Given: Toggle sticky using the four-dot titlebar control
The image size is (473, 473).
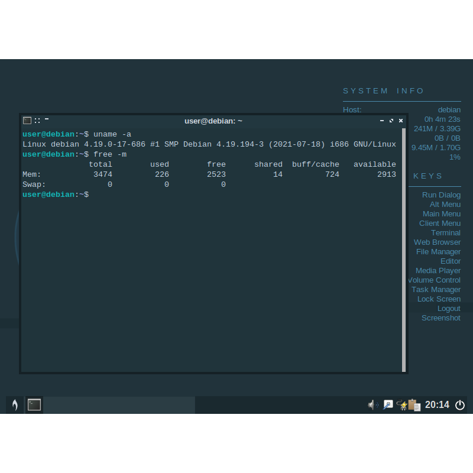Looking at the screenshot, I should pyautogui.click(x=37, y=120).
